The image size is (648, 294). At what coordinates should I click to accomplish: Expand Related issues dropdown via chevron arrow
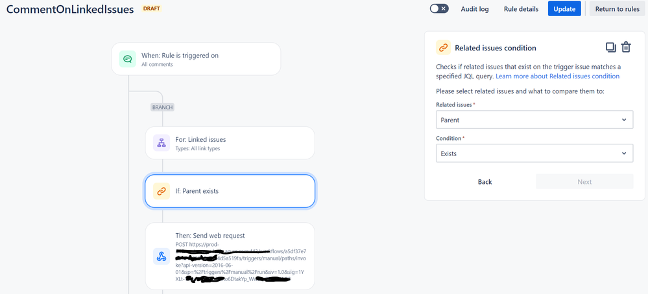coord(623,120)
